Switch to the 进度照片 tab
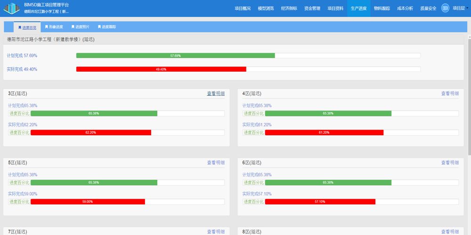 point(80,27)
